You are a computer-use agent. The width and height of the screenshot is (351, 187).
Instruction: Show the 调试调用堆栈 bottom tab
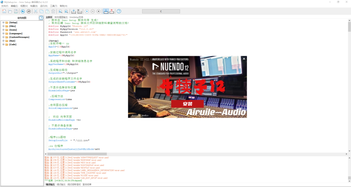pos(74,184)
